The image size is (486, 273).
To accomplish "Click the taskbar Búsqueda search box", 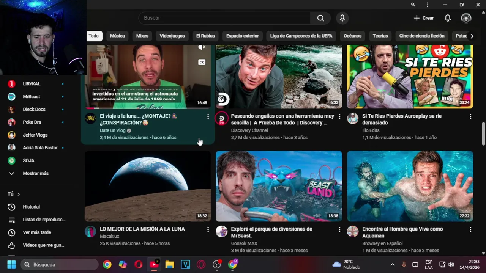I will (59, 264).
